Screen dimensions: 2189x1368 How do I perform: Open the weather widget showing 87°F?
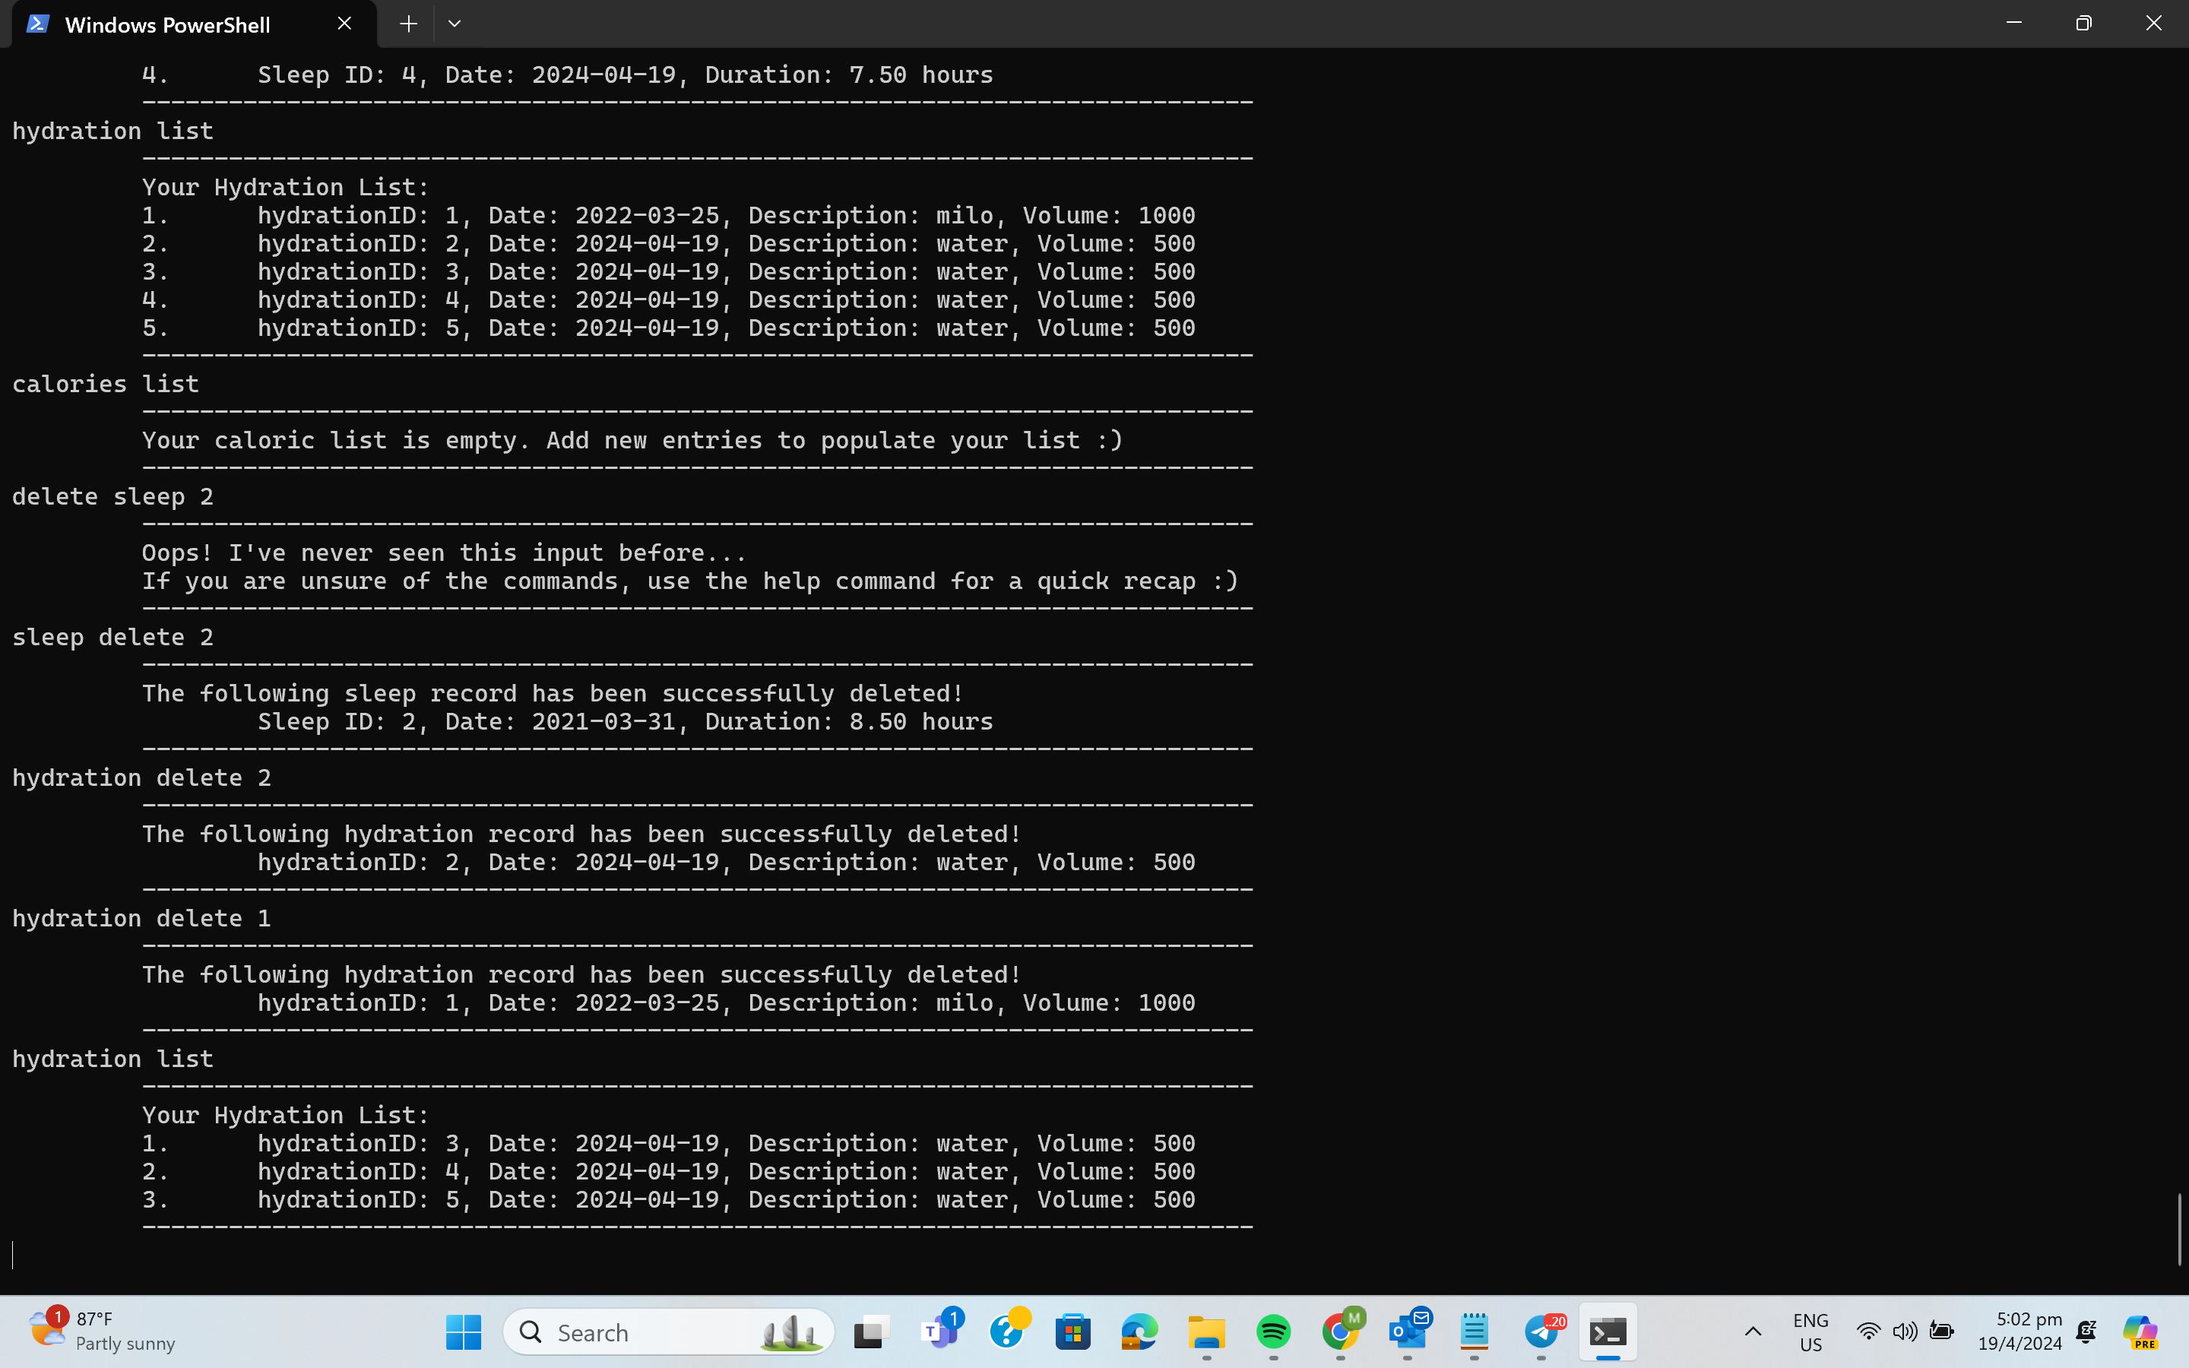coord(101,1331)
